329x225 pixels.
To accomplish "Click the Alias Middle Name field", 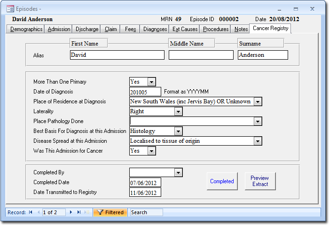I will pyautogui.click(x=201, y=55).
